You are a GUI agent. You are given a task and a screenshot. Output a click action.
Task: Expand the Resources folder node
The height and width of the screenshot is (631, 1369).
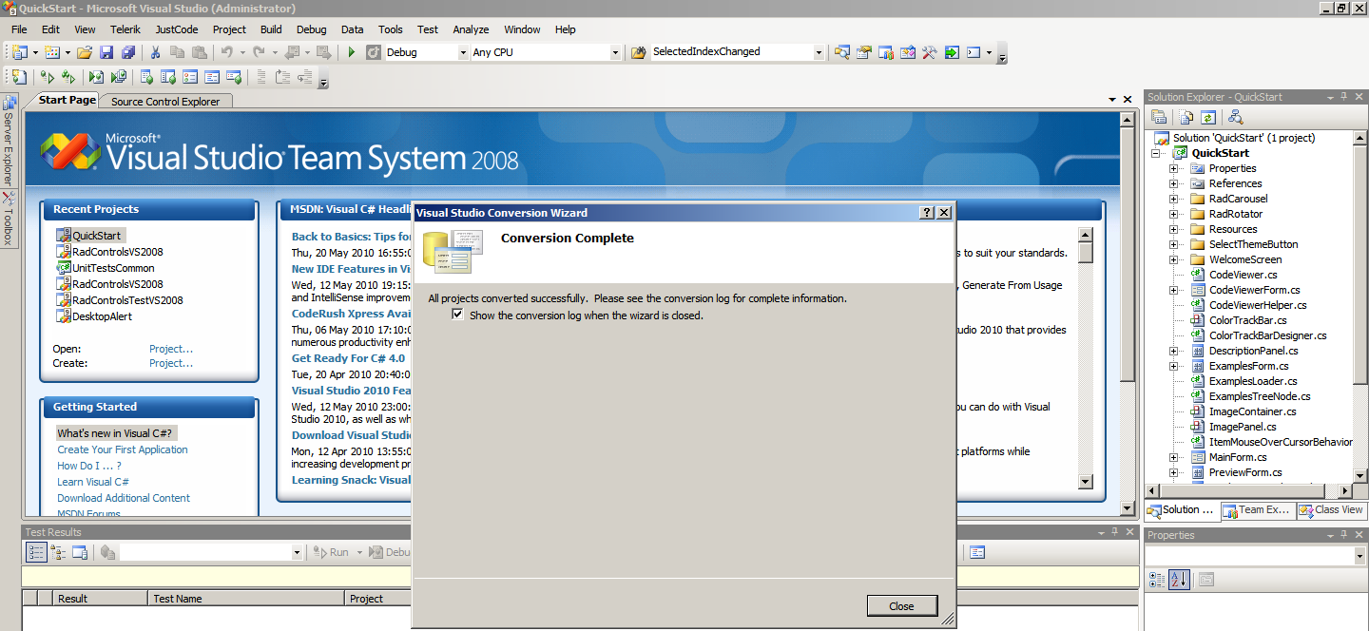point(1173,229)
